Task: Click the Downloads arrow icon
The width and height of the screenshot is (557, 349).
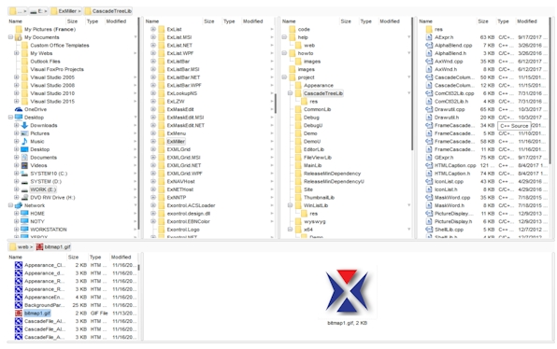Action: tap(24, 125)
